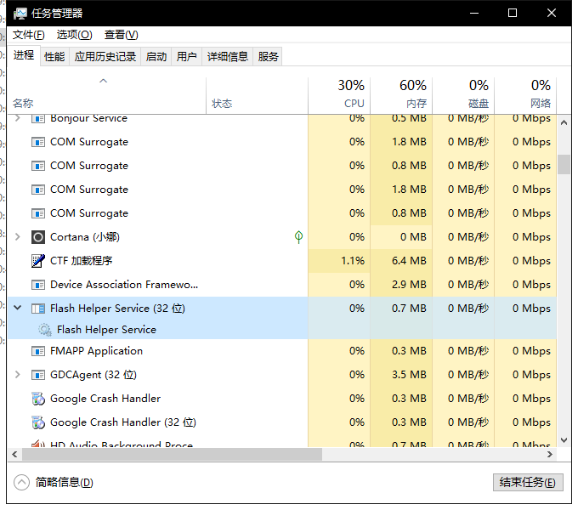578x510 pixels.
Task: Switch to the 性能 tab
Action: coord(54,57)
